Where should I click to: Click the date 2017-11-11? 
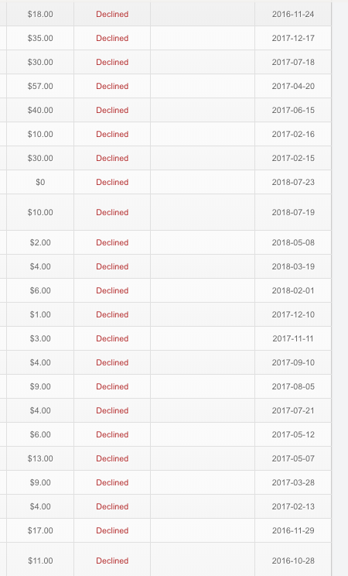293,338
